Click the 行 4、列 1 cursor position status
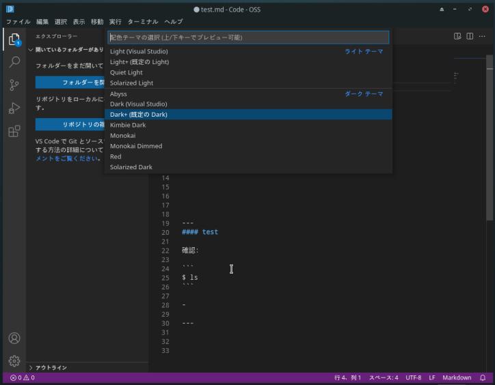This screenshot has height=385, width=495. coord(347,377)
